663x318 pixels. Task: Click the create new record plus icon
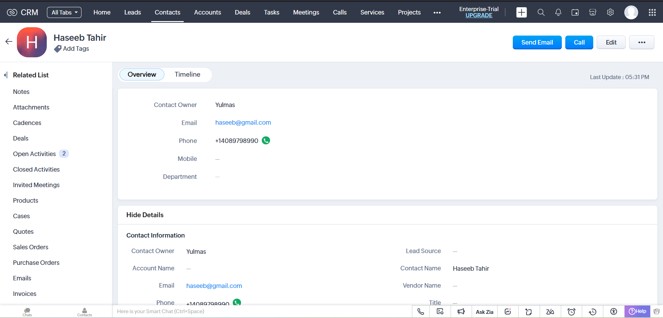point(521,12)
